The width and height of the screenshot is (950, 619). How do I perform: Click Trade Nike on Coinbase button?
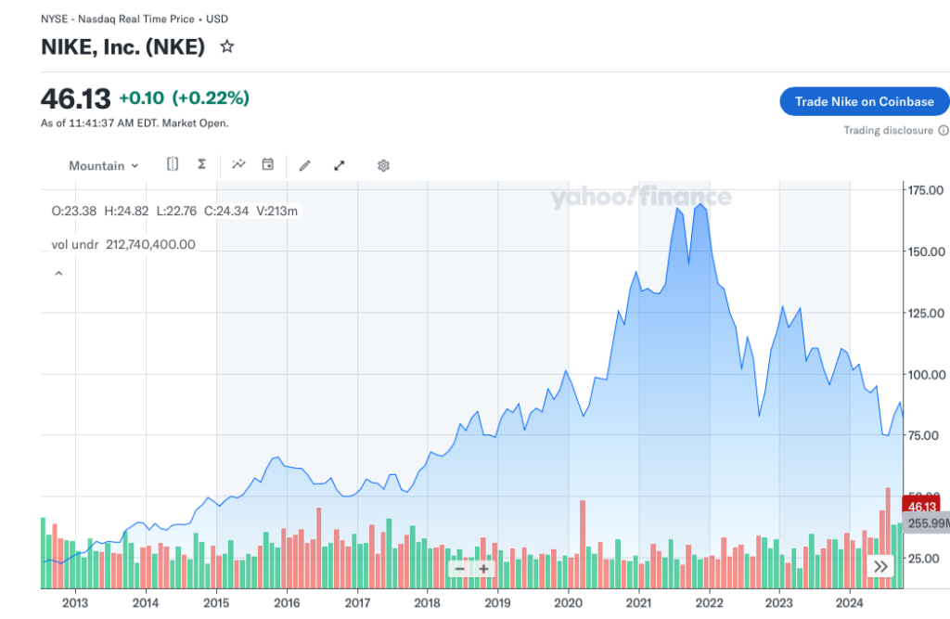865,101
